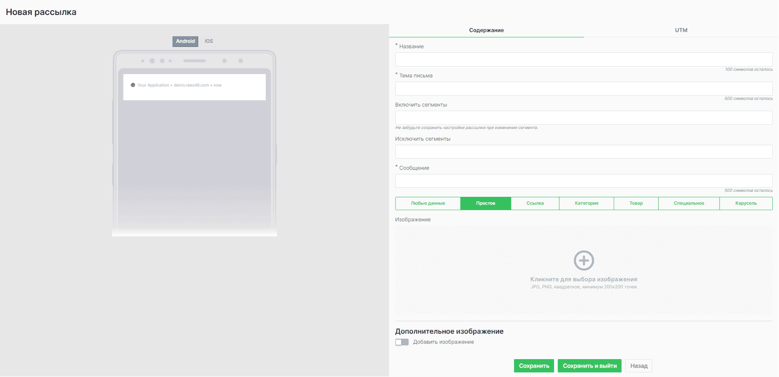
Task: Switch preview to iOS
Action: (209, 41)
